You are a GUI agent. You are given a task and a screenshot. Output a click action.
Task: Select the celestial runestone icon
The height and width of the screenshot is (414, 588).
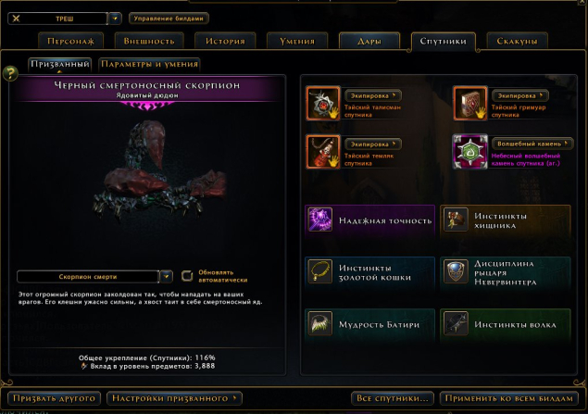pos(469,152)
